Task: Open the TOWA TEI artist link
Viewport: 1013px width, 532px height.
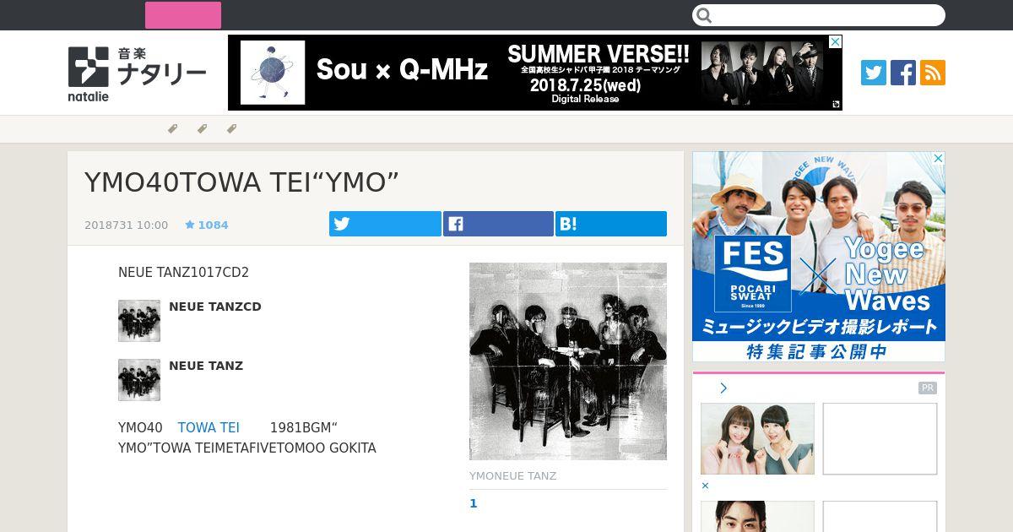Action: click(x=209, y=428)
